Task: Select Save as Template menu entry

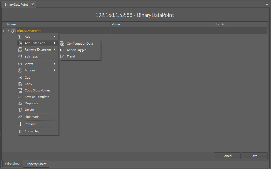Action: pos(37,97)
